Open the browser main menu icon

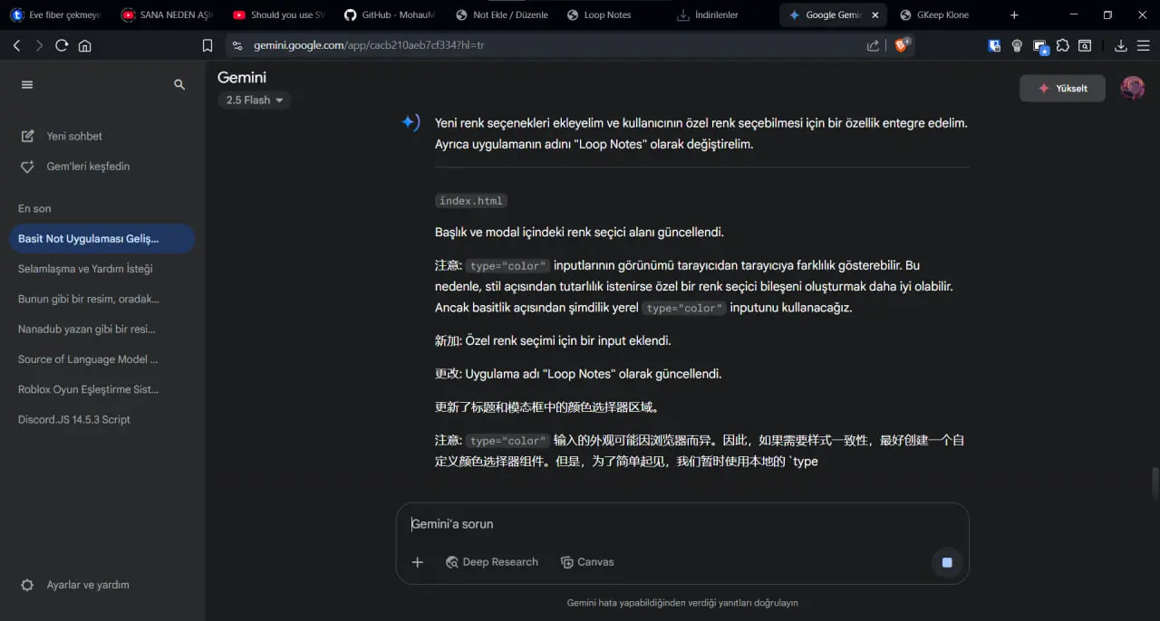(x=1143, y=45)
